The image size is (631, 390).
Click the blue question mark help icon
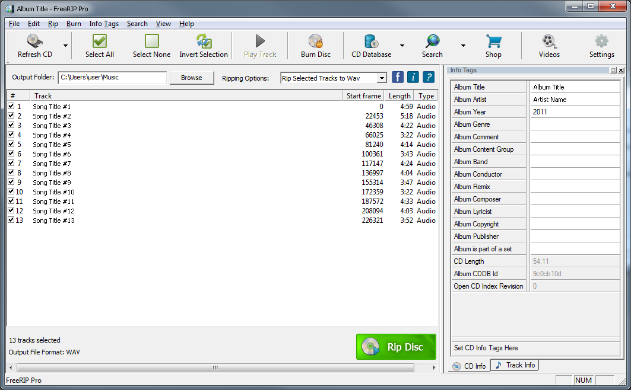tap(429, 77)
